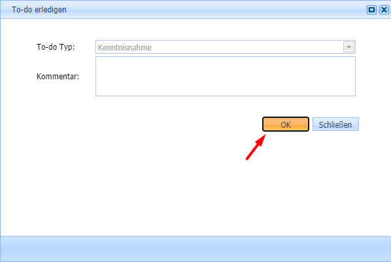Click the window restore square icon
The width and height of the screenshot is (391, 262).
click(x=371, y=10)
